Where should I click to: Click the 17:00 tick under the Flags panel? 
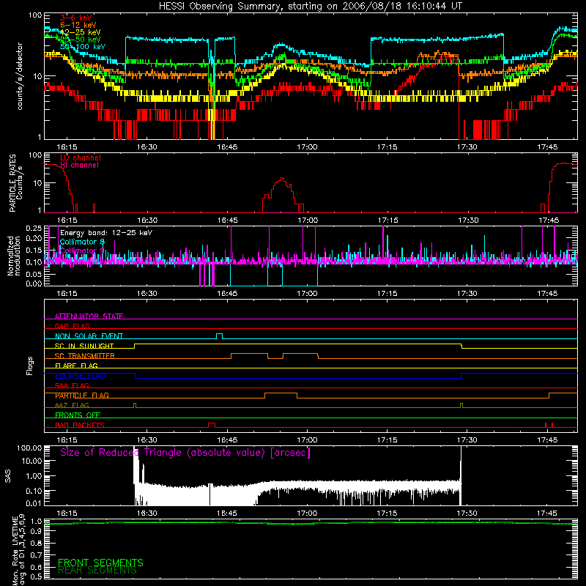coord(307,440)
